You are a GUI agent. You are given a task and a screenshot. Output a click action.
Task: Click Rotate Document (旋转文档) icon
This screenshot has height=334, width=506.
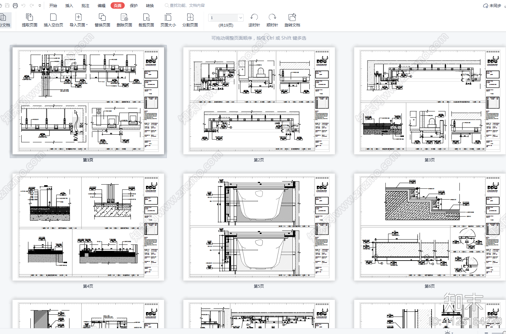[292, 17]
